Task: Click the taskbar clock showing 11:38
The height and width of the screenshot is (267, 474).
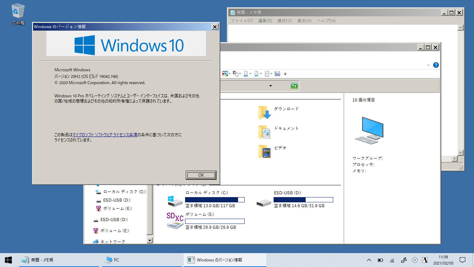Action: [443, 260]
